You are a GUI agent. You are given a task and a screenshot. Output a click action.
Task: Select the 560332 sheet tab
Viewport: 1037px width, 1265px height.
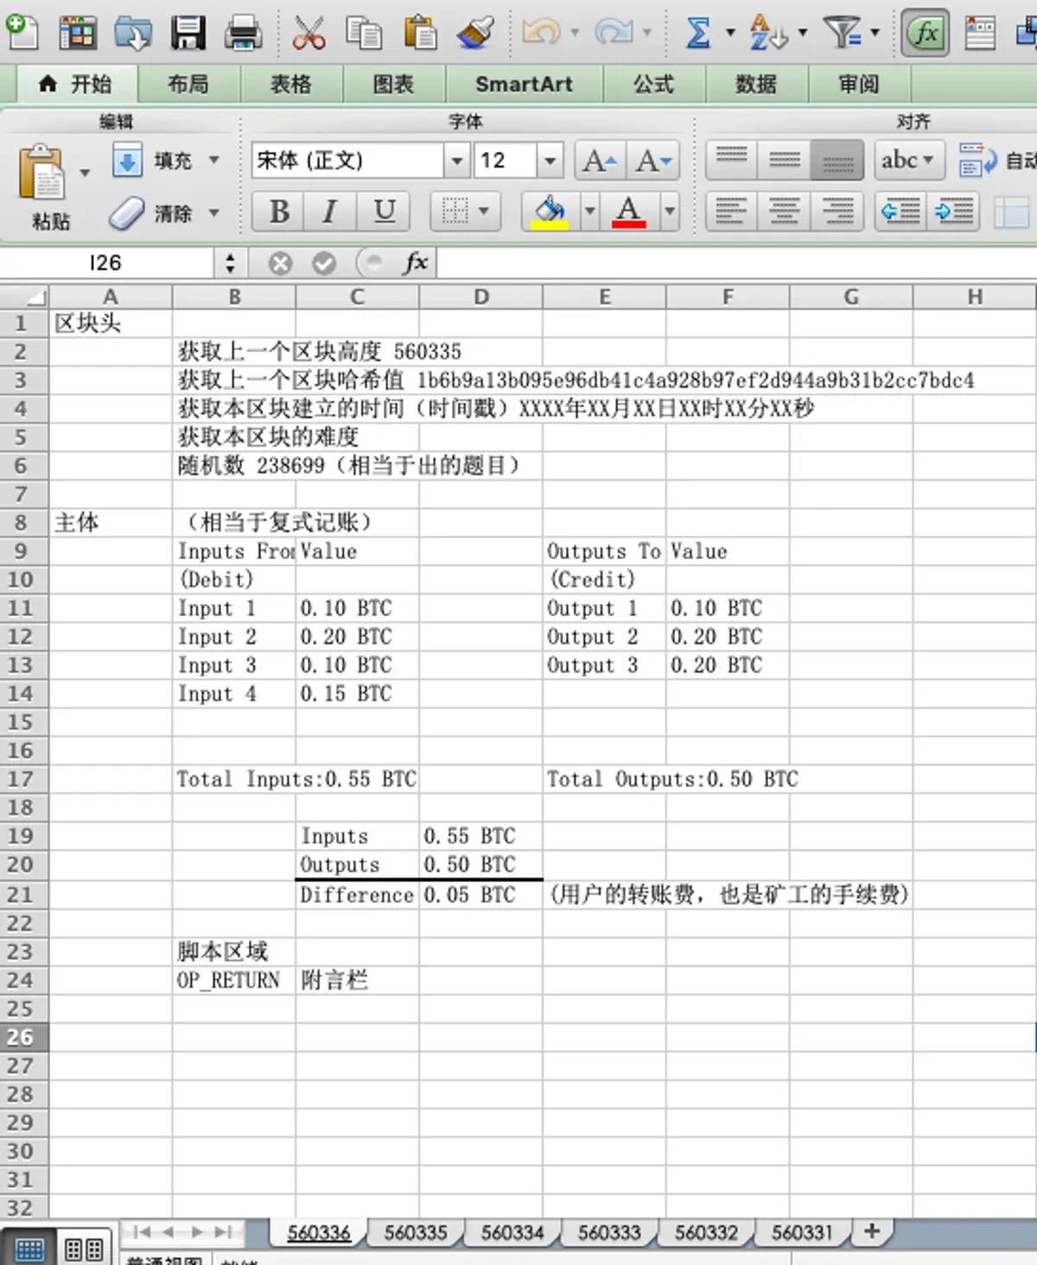click(706, 1233)
